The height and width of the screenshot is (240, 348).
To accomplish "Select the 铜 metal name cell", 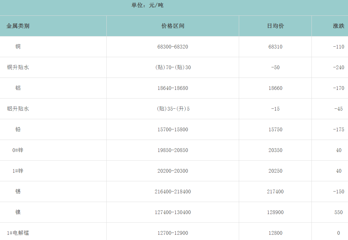I will [x=18, y=47].
